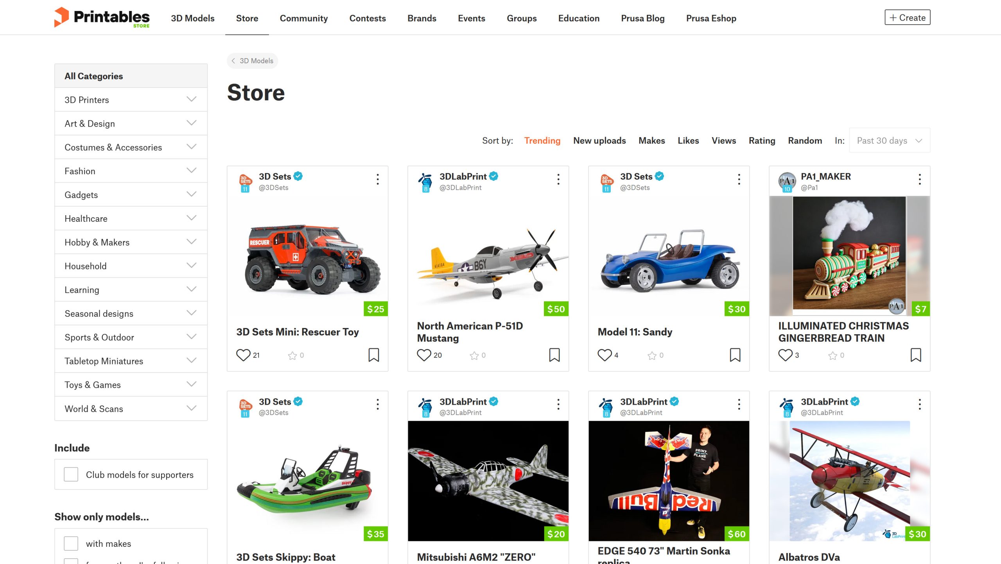Open the options menu on 3D Sets Skippy: Boat card
Image resolution: width=1001 pixels, height=564 pixels.
pos(378,404)
